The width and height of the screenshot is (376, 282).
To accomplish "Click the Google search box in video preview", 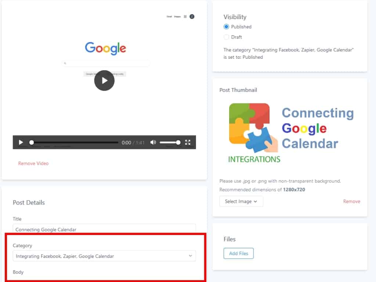I will tap(106, 63).
